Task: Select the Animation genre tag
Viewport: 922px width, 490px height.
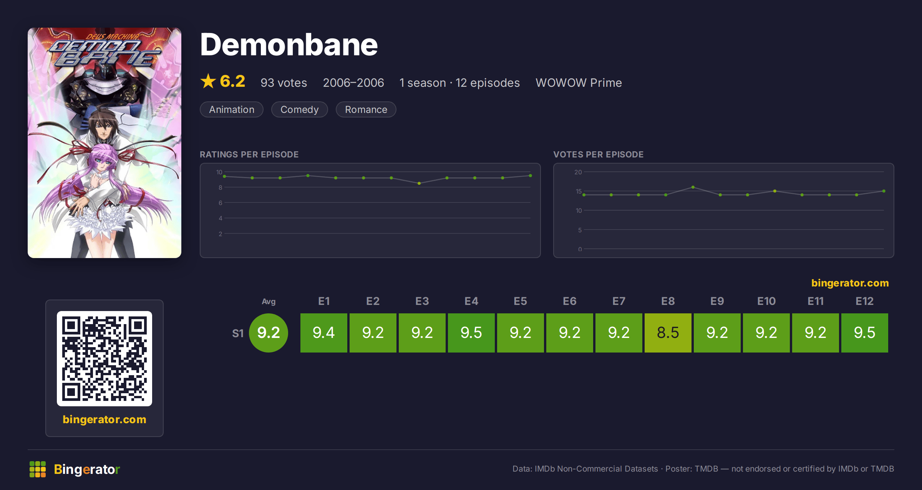Action: pyautogui.click(x=232, y=109)
